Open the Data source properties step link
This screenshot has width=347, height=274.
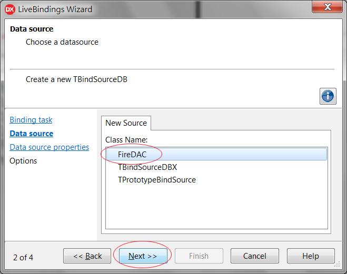(49, 147)
